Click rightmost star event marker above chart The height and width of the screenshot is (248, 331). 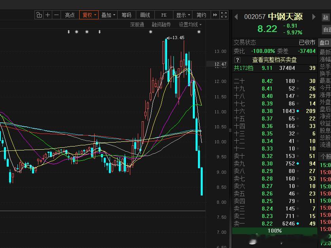click(x=199, y=32)
